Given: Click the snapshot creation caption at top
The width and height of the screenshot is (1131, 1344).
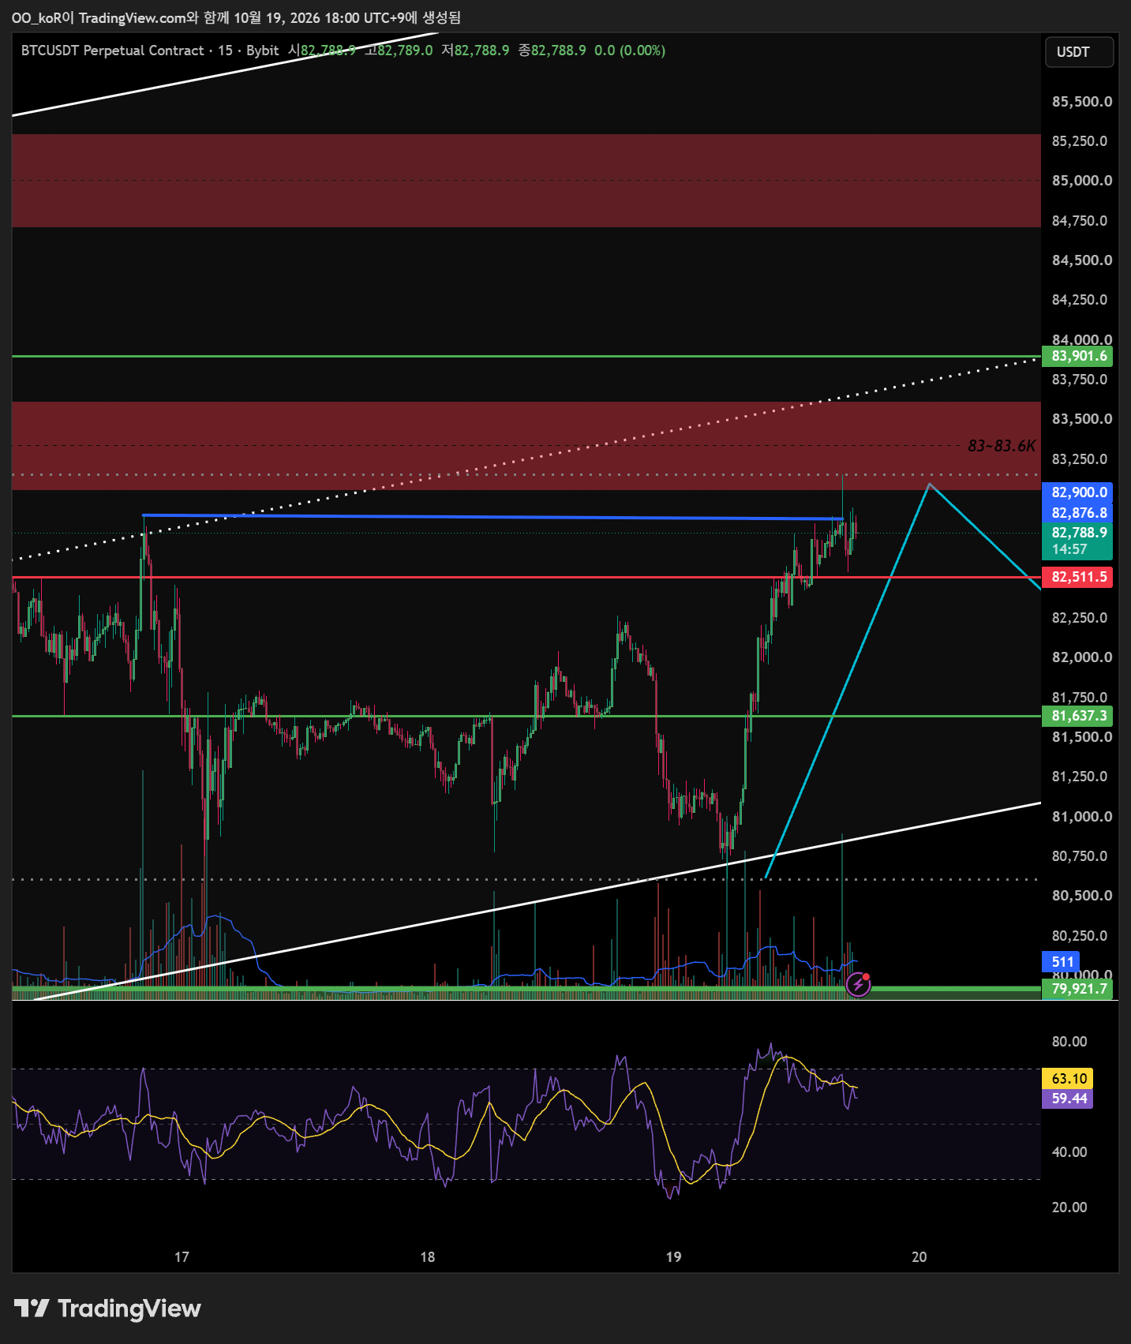Looking at the screenshot, I should point(236,17).
